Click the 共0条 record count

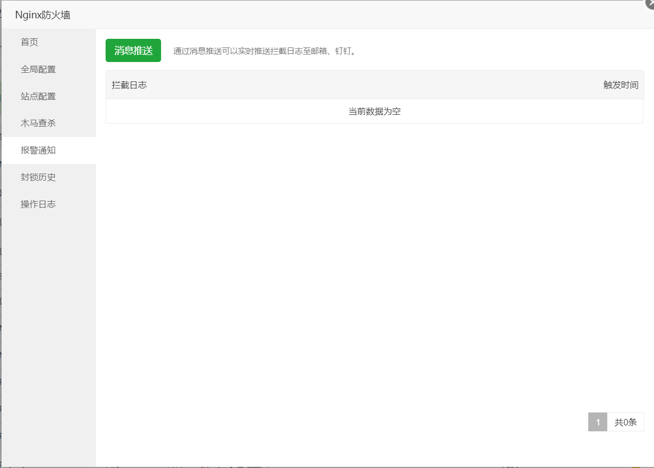625,422
